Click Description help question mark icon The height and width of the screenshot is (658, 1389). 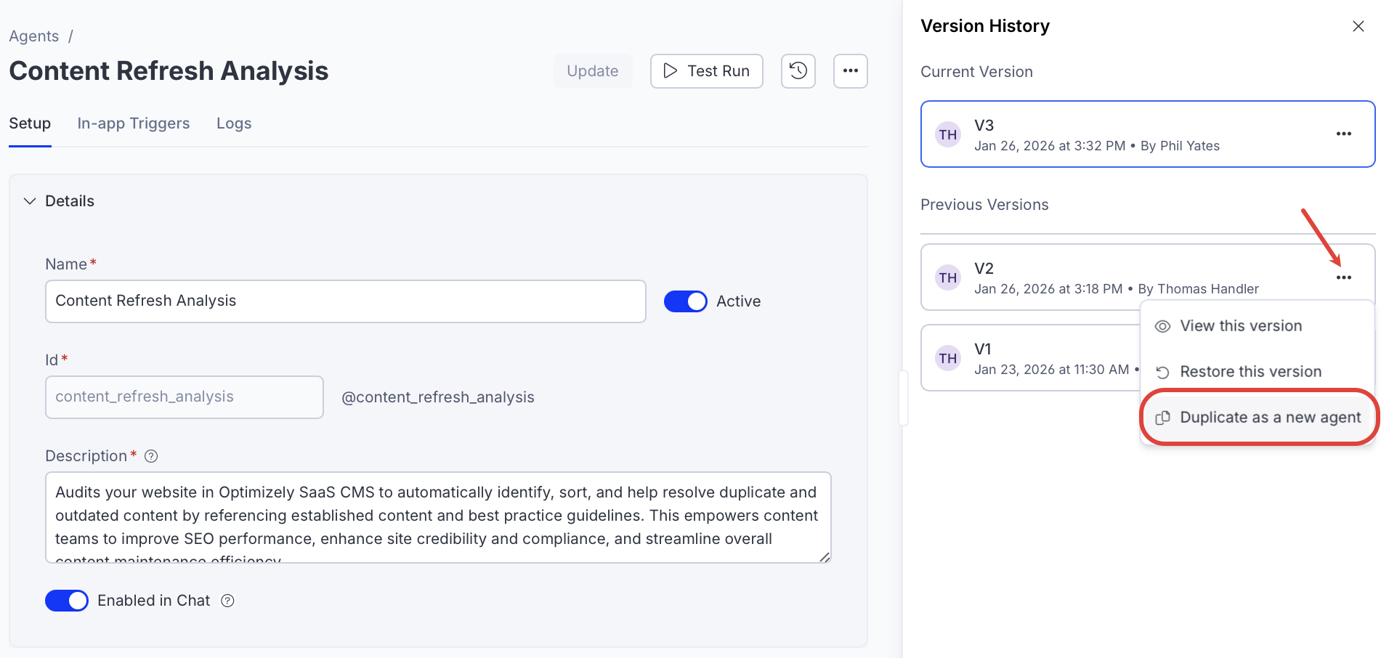click(151, 456)
